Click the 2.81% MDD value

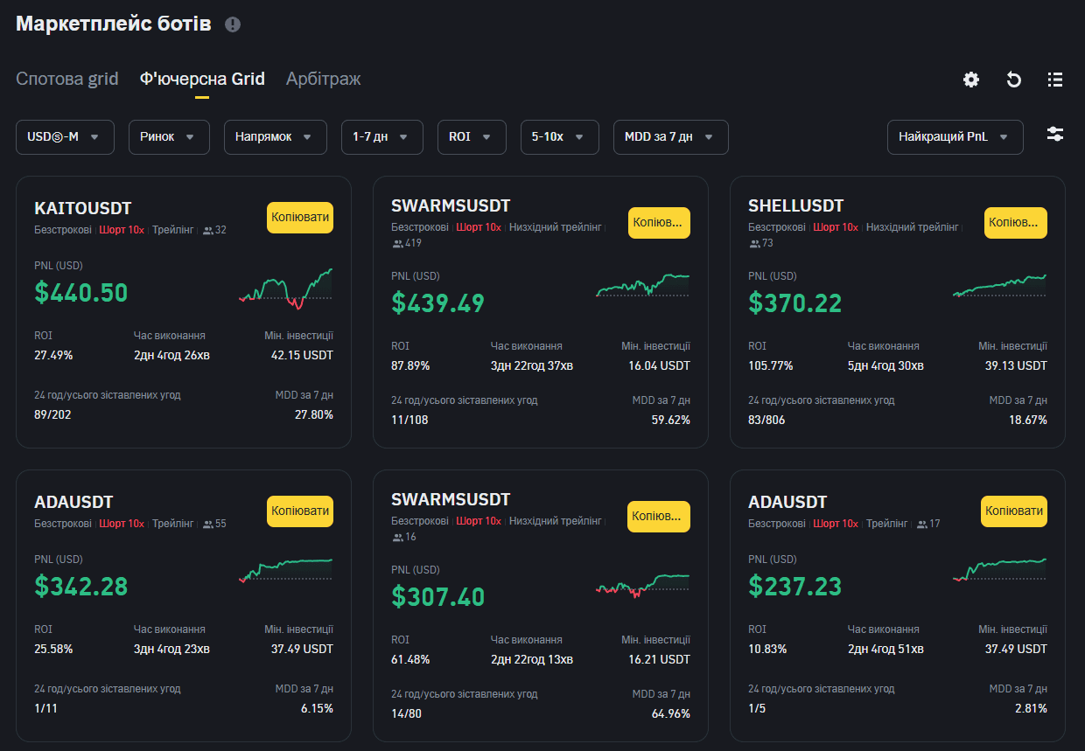pyautogui.click(x=1031, y=709)
